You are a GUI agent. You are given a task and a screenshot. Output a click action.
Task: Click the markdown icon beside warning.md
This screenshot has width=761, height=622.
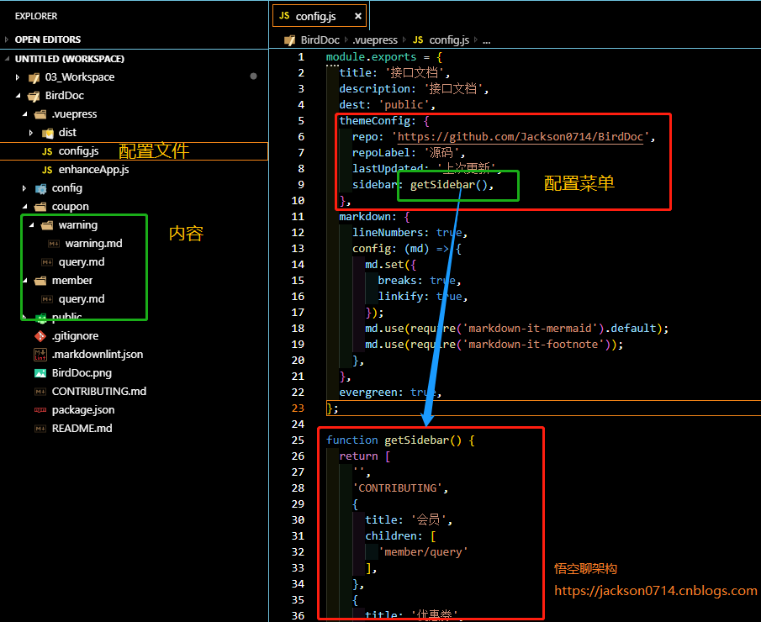(54, 244)
